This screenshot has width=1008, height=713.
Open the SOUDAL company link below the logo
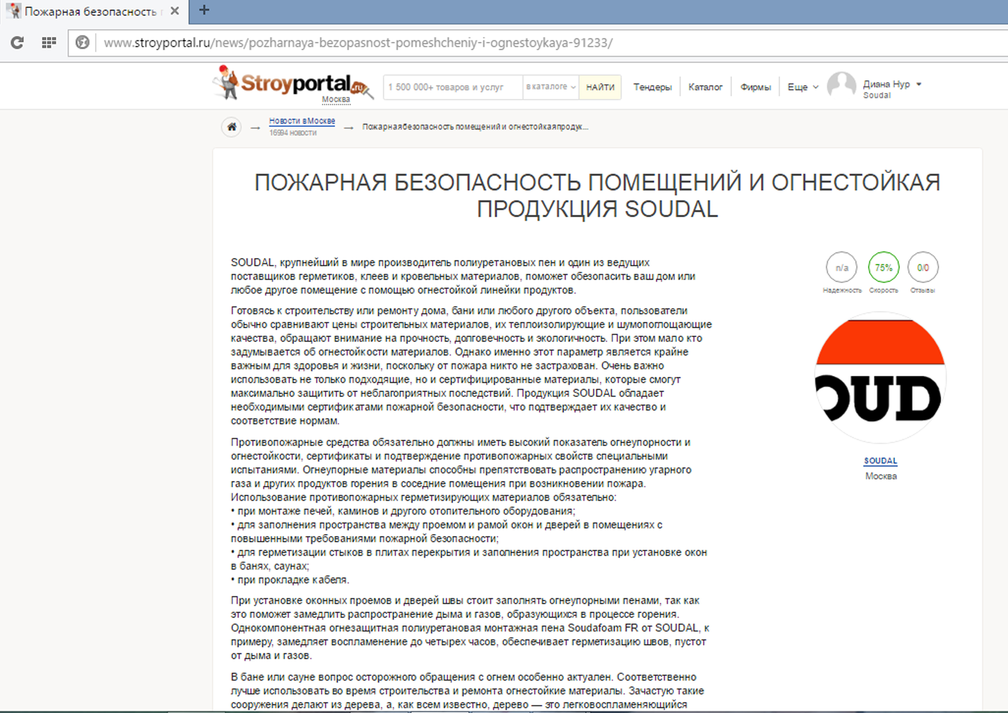(881, 460)
